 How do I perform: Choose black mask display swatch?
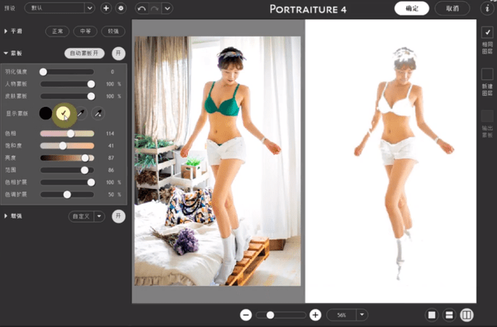click(46, 113)
